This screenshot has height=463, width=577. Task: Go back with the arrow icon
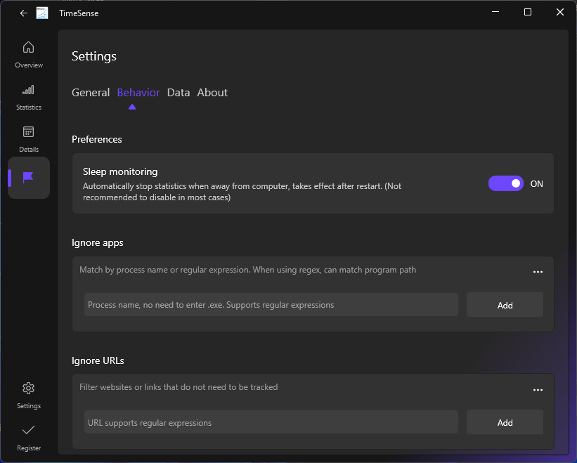pyautogui.click(x=24, y=13)
